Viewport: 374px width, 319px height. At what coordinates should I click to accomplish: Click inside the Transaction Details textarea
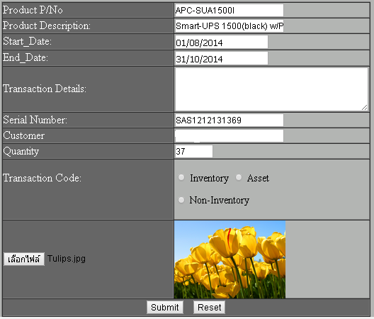[271, 89]
